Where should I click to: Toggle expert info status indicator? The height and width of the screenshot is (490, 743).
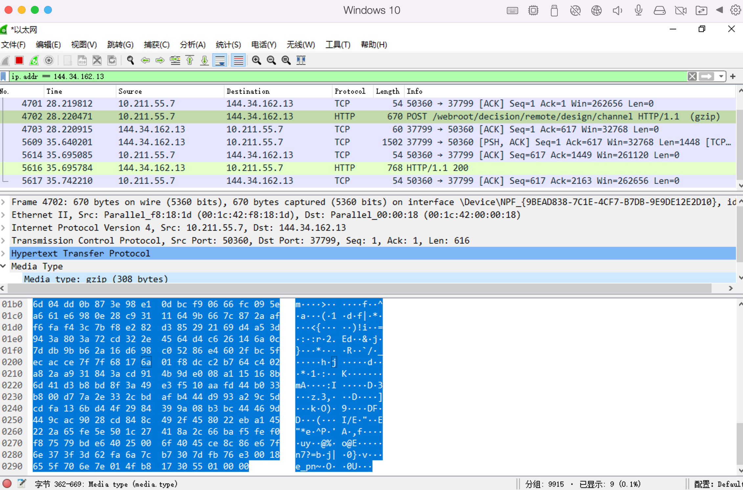pyautogui.click(x=7, y=484)
